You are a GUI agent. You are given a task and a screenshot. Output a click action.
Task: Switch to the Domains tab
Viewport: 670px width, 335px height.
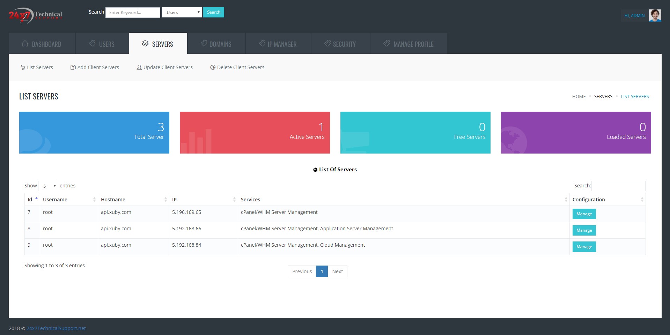216,44
